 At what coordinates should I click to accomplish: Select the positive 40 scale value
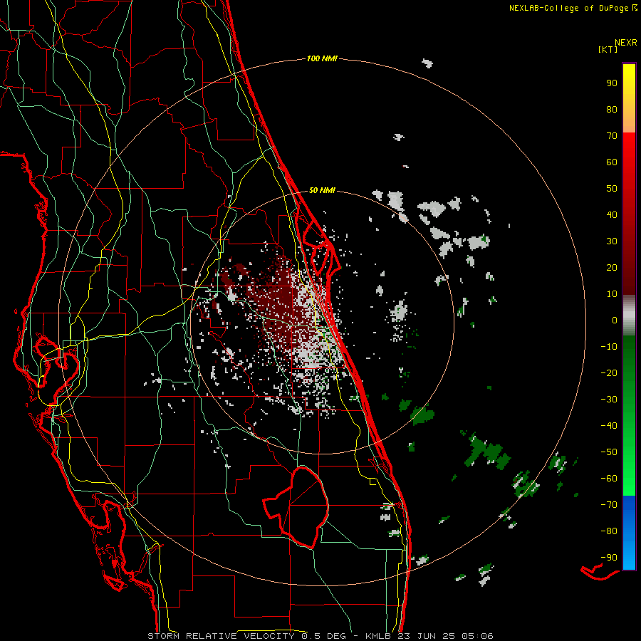point(612,215)
